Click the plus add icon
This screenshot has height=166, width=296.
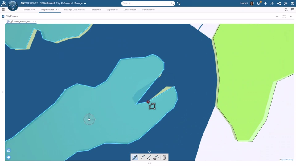point(265,3)
